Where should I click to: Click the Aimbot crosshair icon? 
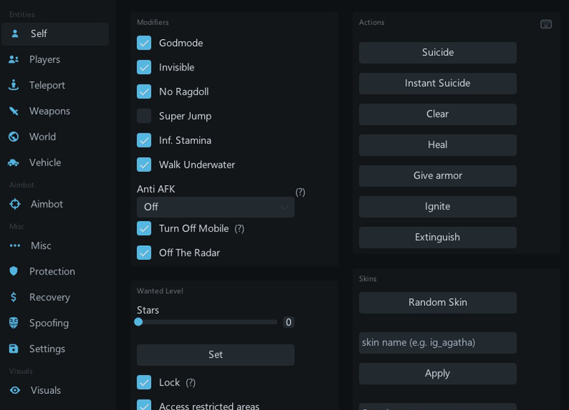click(x=15, y=204)
